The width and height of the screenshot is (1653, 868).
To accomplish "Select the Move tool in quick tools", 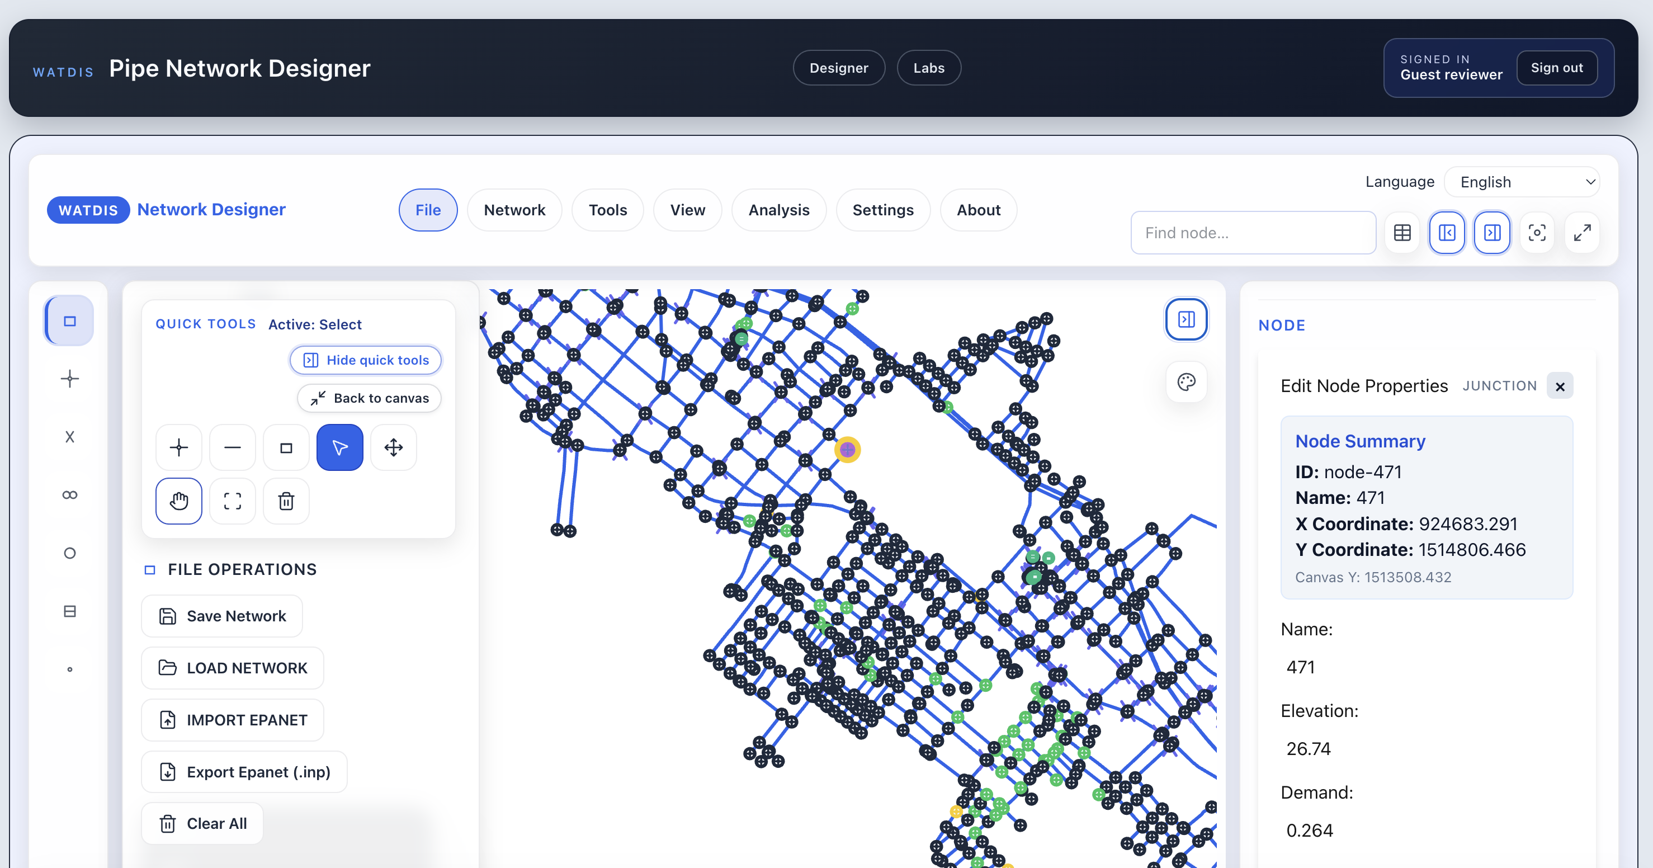I will pyautogui.click(x=393, y=447).
